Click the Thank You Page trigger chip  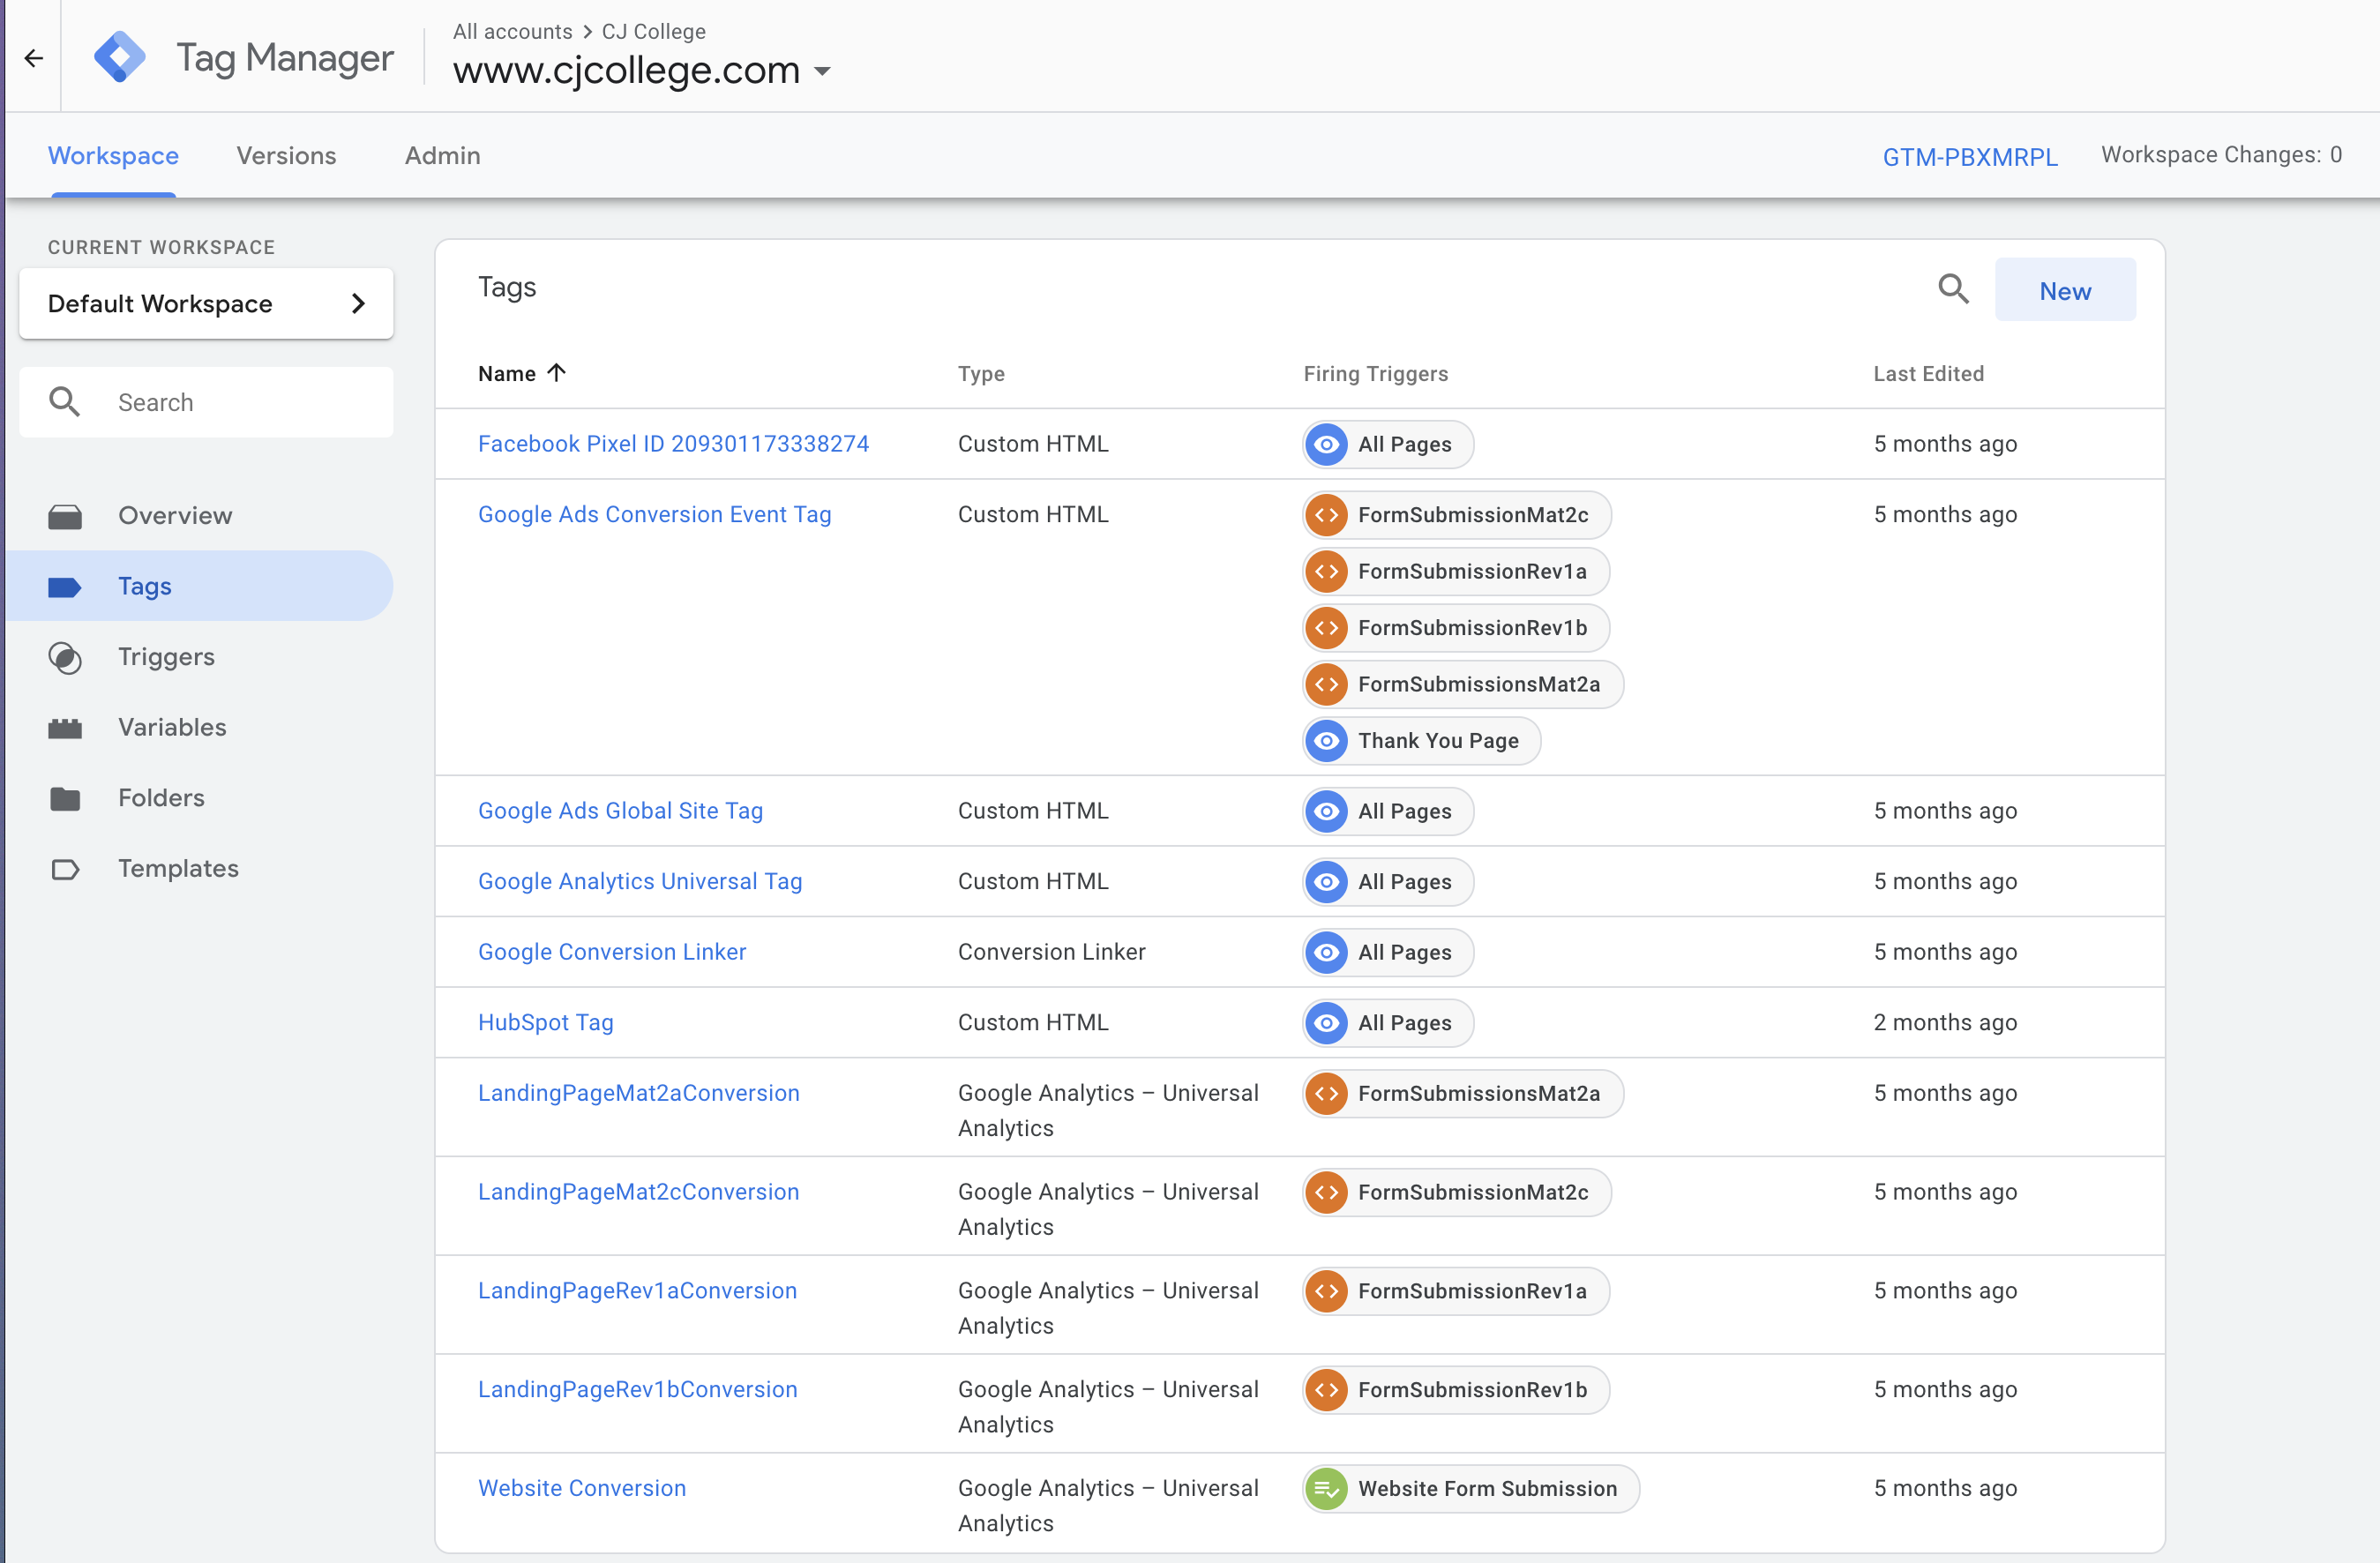(1421, 741)
